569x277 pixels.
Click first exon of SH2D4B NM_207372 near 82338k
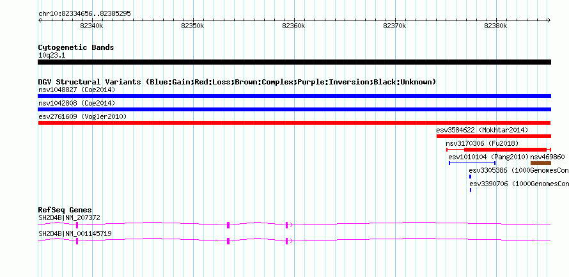pos(77,225)
